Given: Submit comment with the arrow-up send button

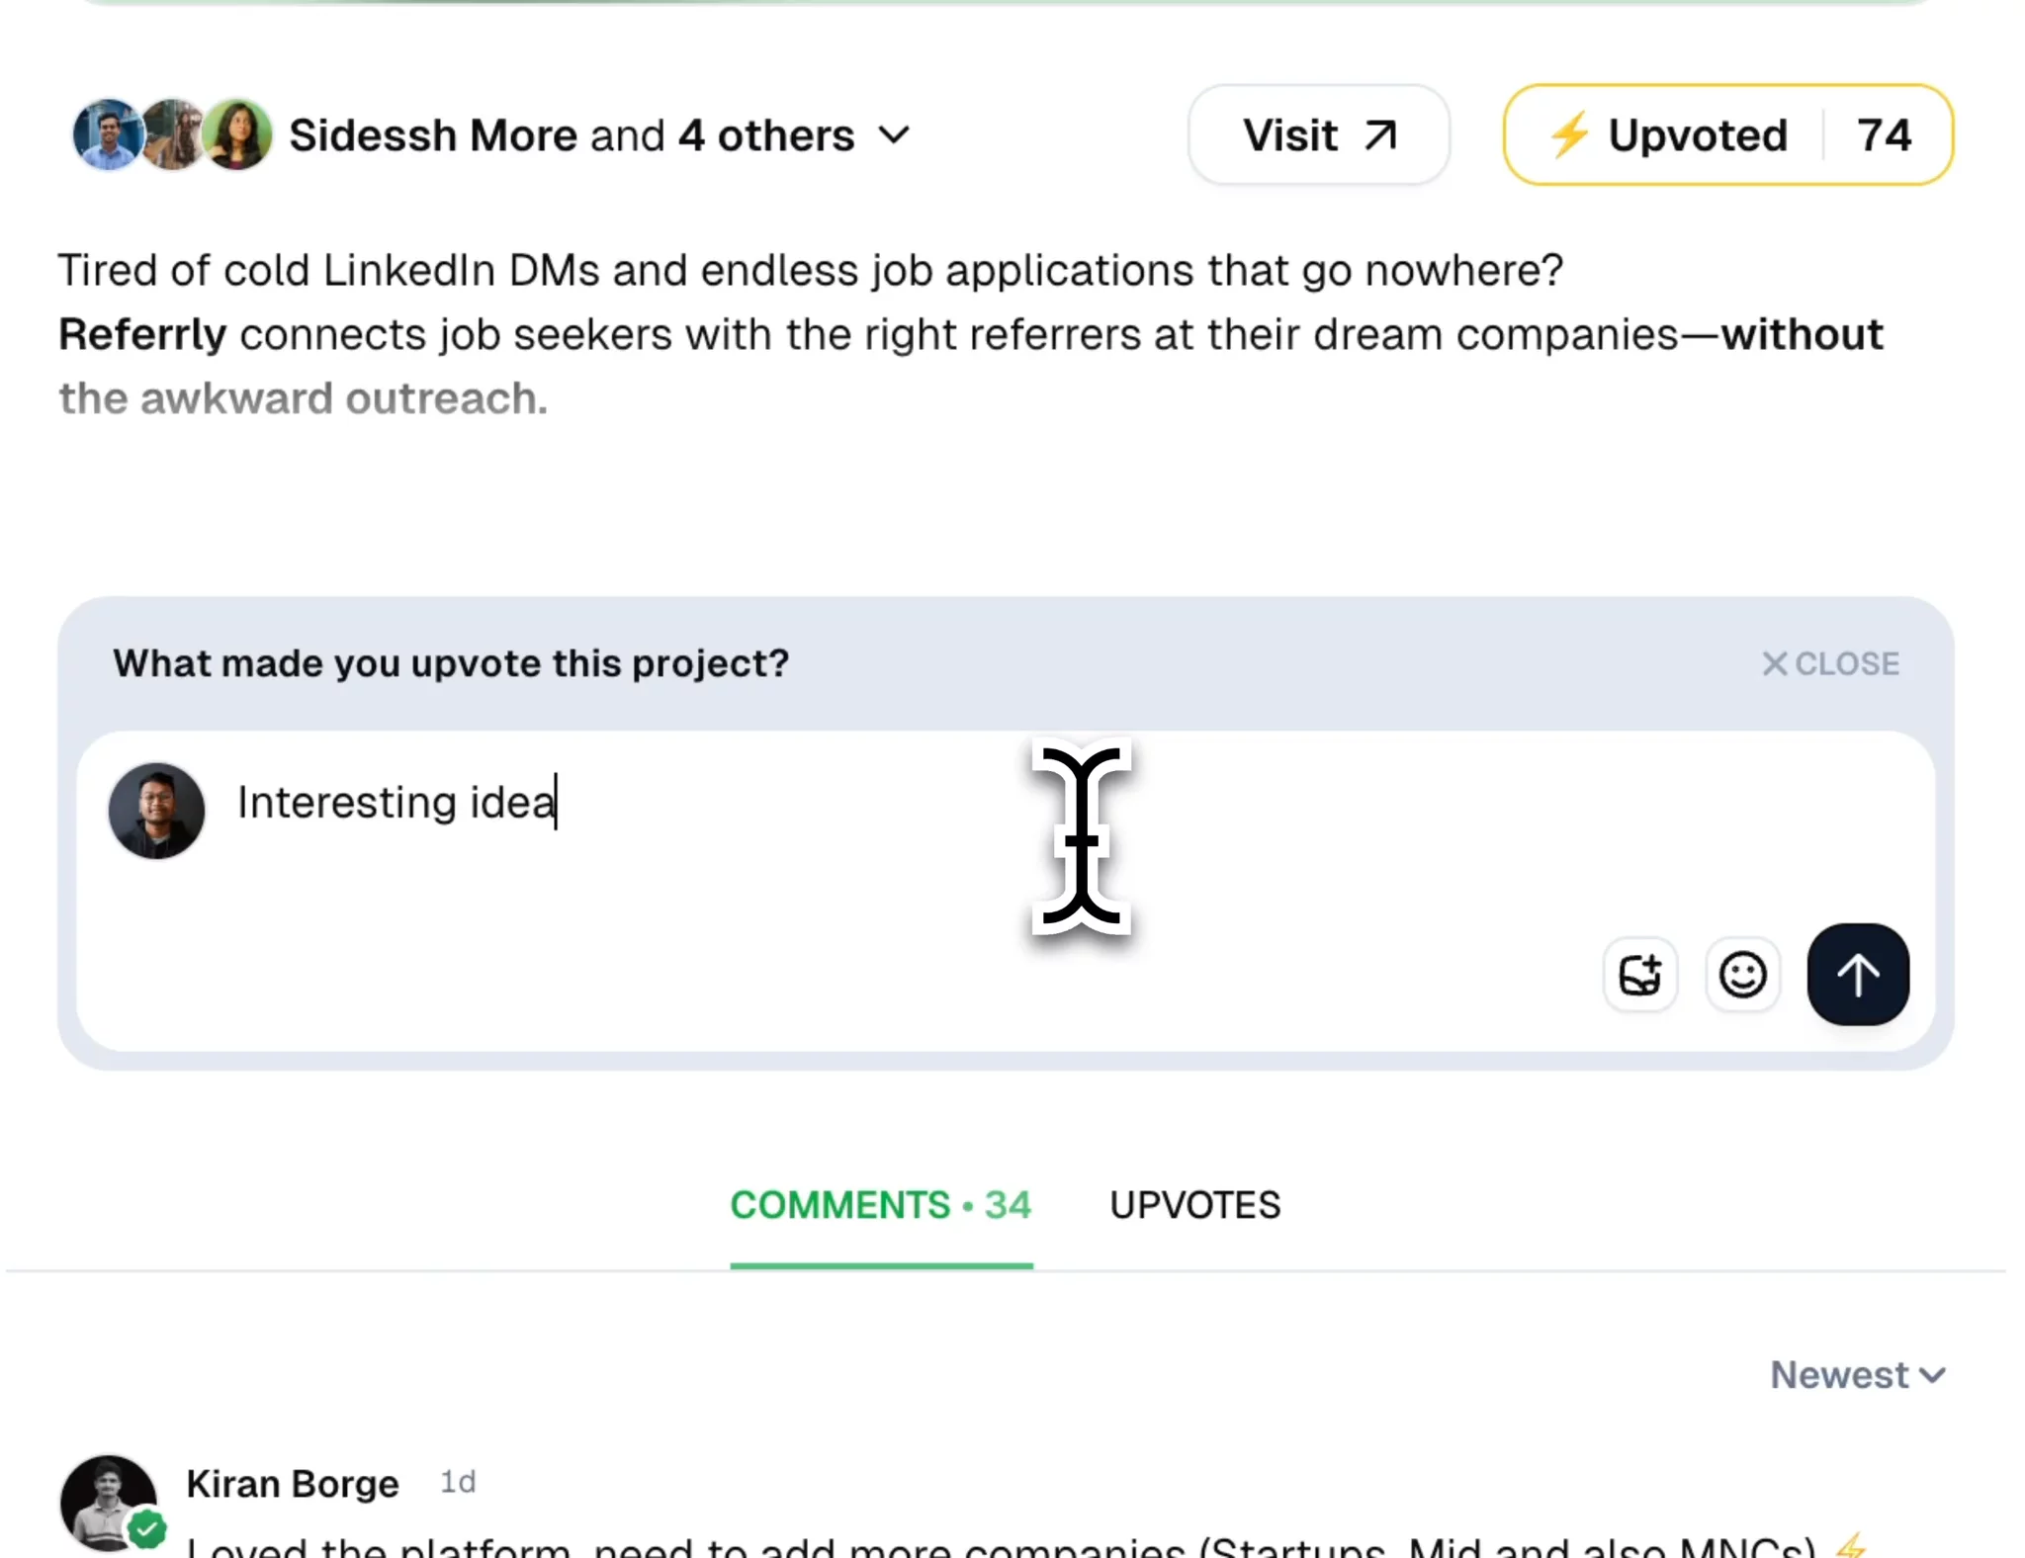Looking at the screenshot, I should pyautogui.click(x=1858, y=975).
